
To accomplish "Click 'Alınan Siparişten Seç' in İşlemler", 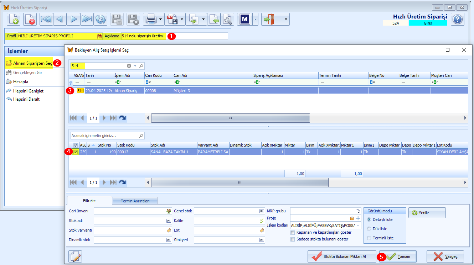I will 32,63.
